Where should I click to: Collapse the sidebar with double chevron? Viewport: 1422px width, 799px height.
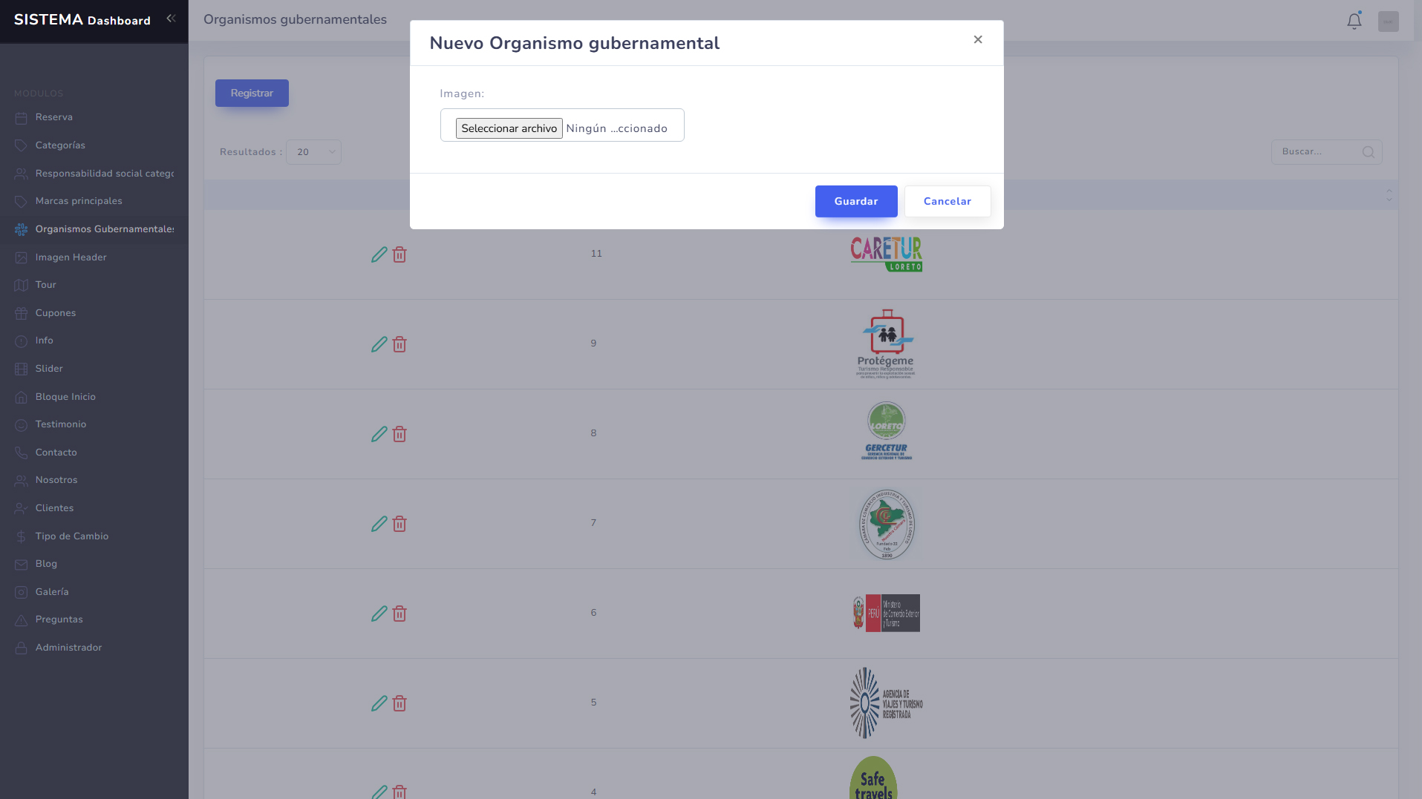[171, 19]
